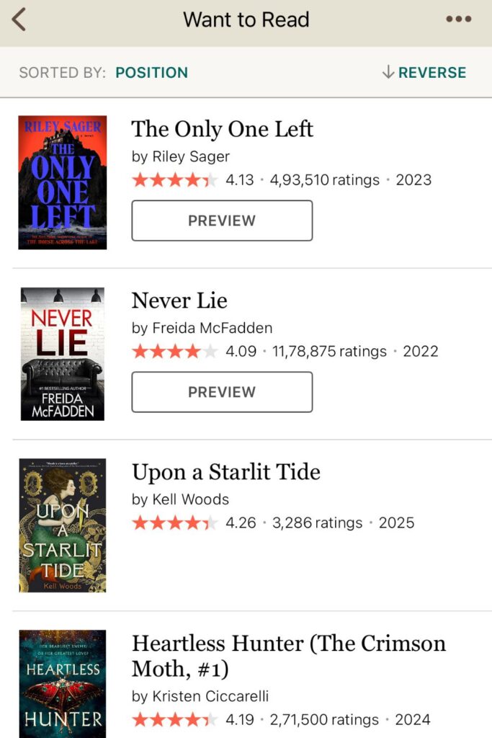This screenshot has width=492, height=738.
Task: Tap the back arrow icon
Action: tap(19, 19)
